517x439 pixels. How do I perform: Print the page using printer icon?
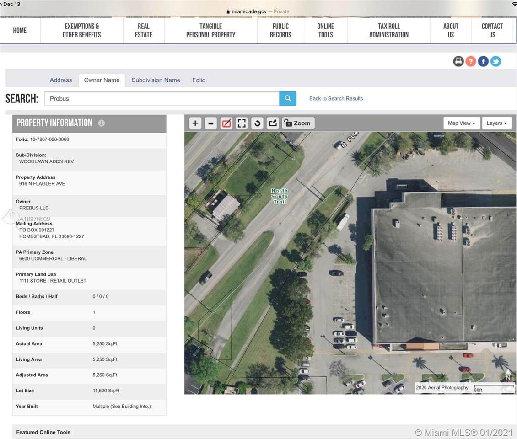point(458,61)
